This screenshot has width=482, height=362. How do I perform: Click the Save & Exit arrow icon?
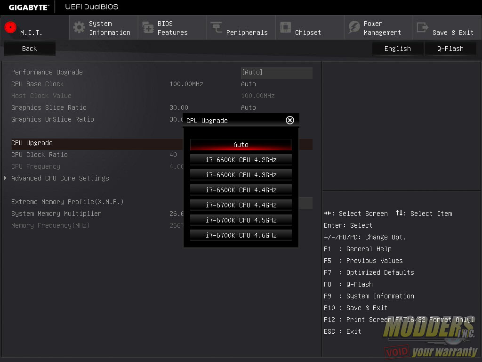422,27
